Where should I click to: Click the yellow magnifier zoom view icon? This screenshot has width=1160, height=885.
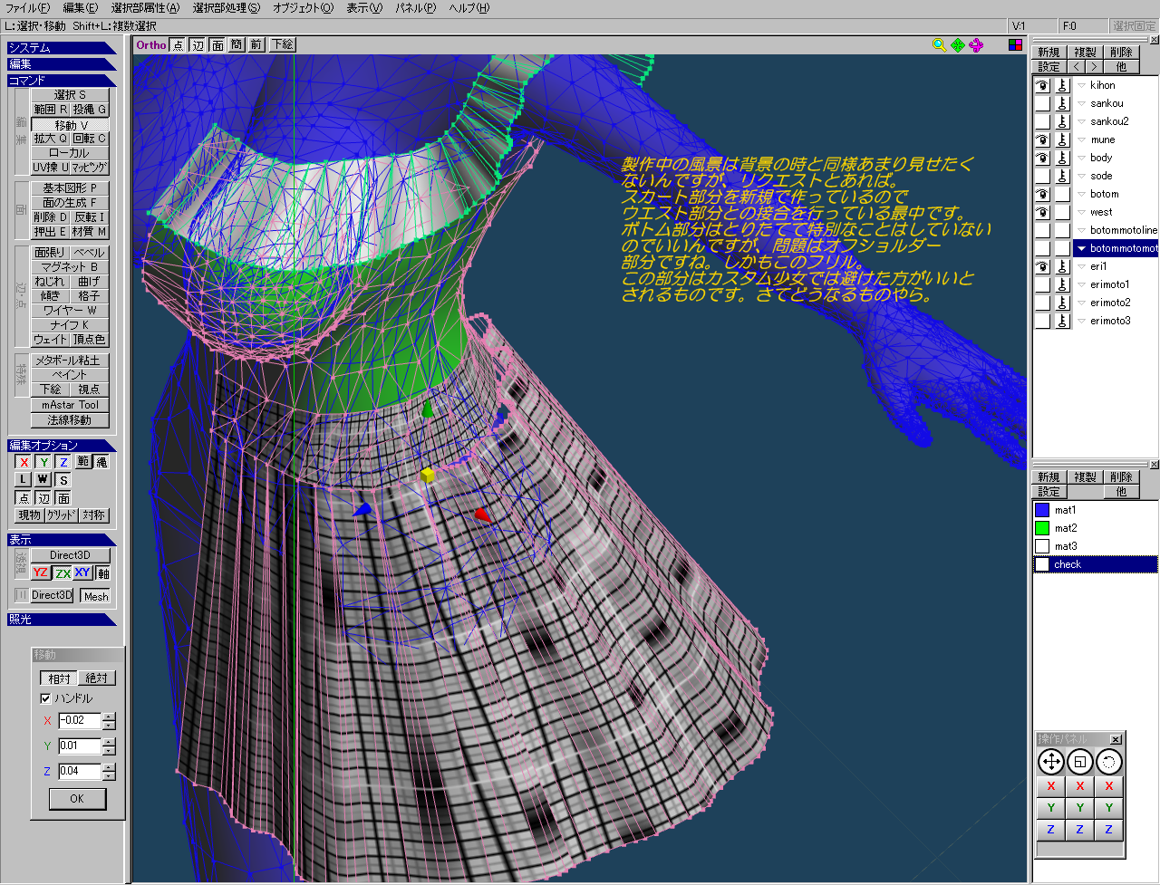point(939,44)
